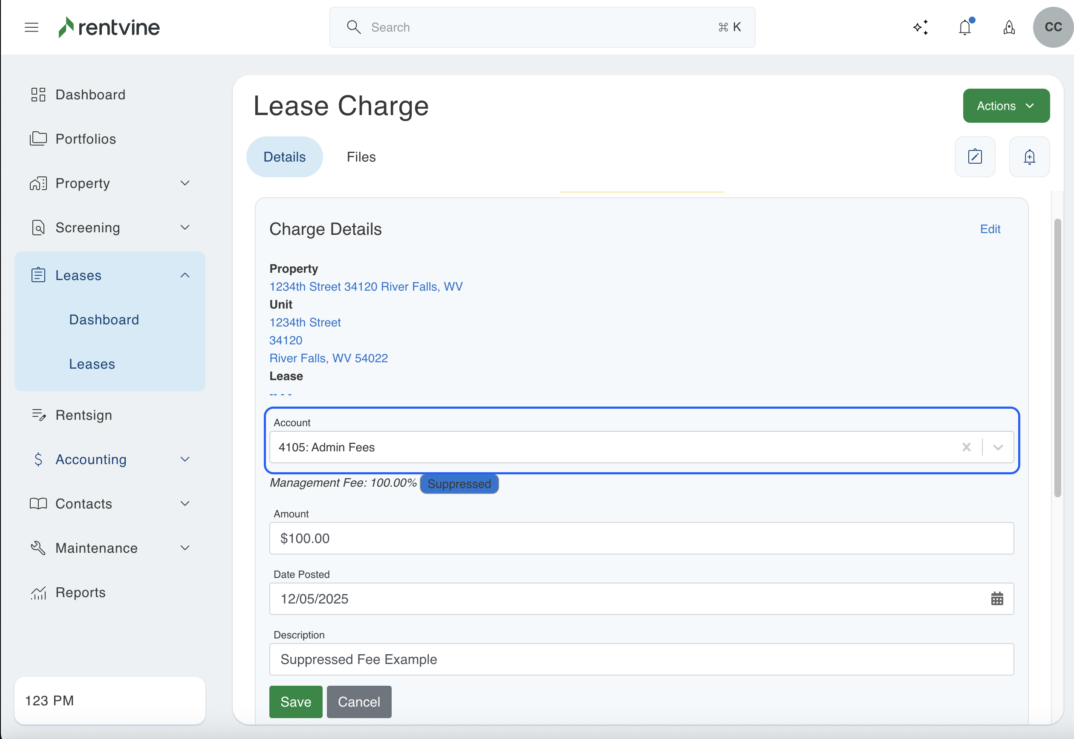Expand the Accounting sidebar menu
This screenshot has width=1074, height=739.
click(x=185, y=459)
